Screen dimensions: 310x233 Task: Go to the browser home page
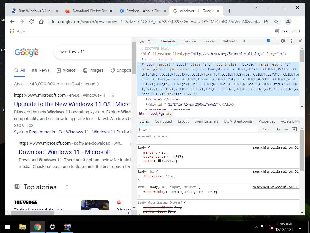click(x=41, y=22)
